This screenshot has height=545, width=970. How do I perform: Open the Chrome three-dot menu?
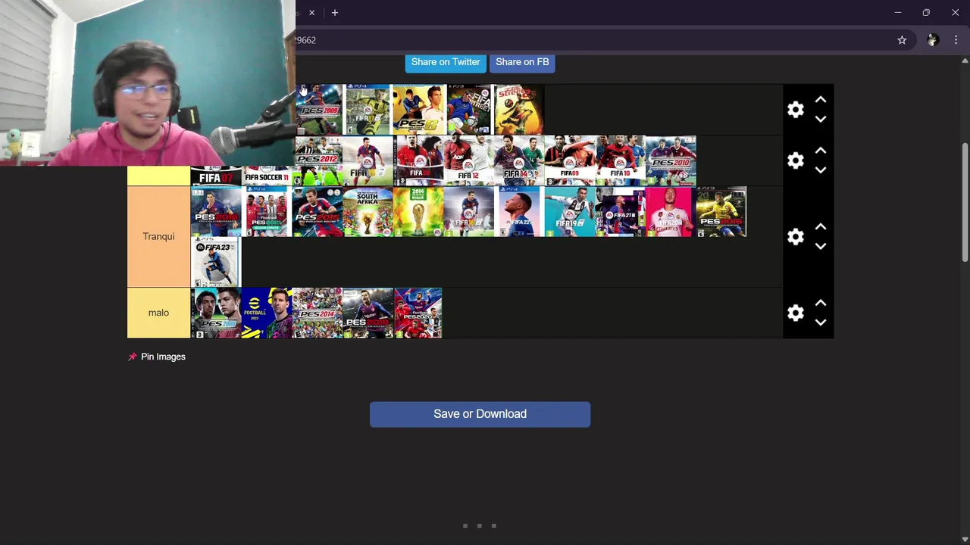coord(956,40)
